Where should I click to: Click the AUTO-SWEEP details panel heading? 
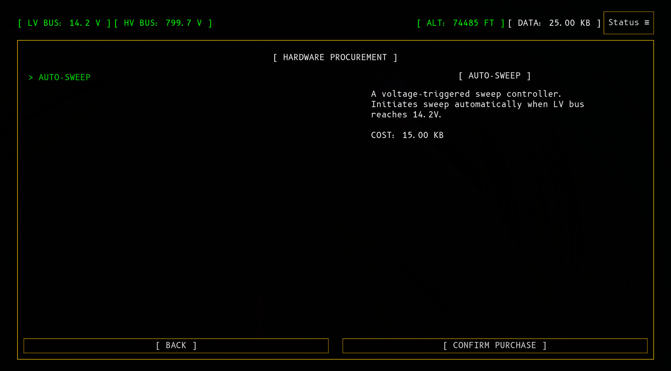click(x=494, y=76)
